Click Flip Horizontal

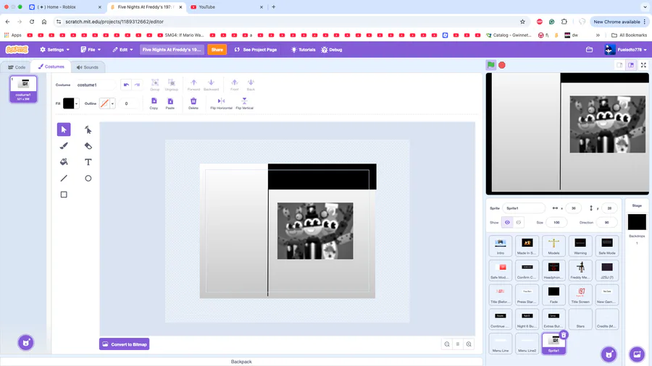pos(221,103)
